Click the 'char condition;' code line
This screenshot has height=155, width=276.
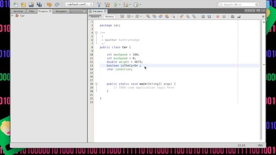click(119, 69)
